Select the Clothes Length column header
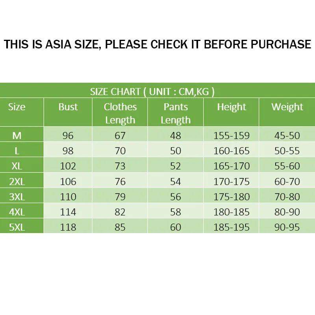 [x=120, y=113]
